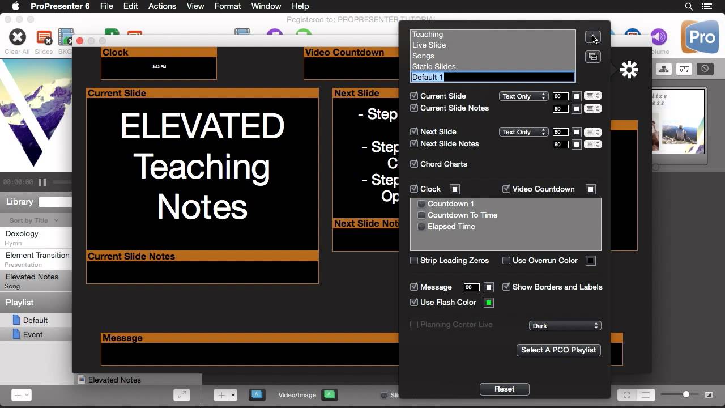Image resolution: width=725 pixels, height=408 pixels.
Task: Open the File menu
Action: coord(106,6)
